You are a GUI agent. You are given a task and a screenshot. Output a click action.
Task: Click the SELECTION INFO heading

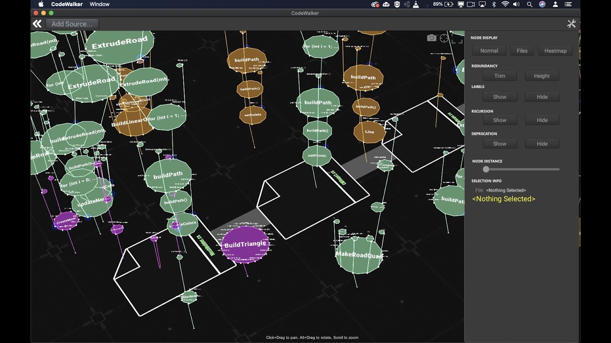click(x=486, y=181)
